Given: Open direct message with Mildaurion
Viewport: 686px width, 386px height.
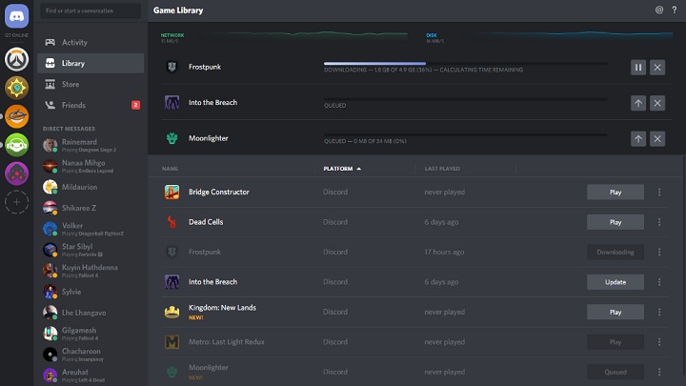Looking at the screenshot, I should point(91,188).
